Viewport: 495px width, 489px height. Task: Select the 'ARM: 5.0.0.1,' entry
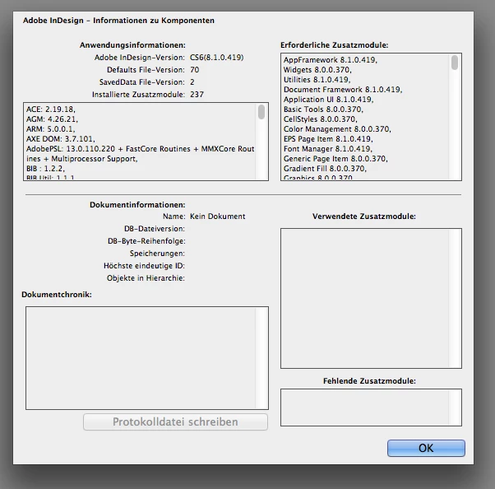pyautogui.click(x=51, y=128)
